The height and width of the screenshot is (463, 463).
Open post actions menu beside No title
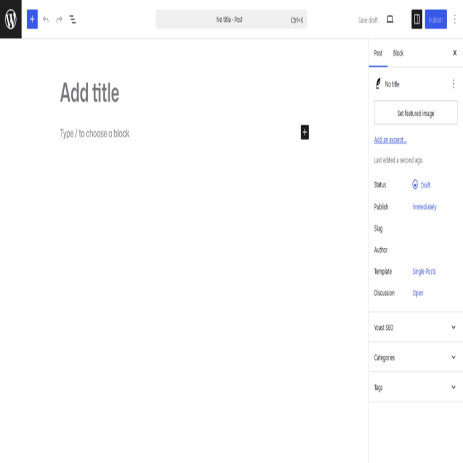coord(454,84)
